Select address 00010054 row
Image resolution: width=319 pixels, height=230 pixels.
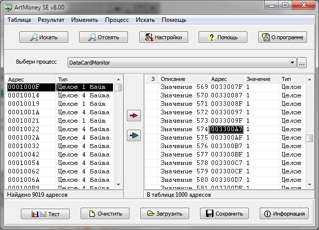click(x=60, y=163)
